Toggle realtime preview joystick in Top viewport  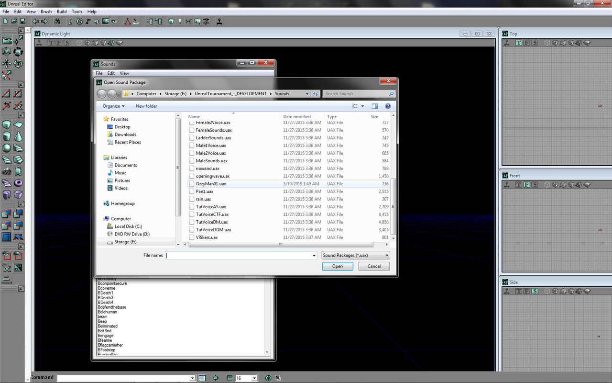click(506, 43)
